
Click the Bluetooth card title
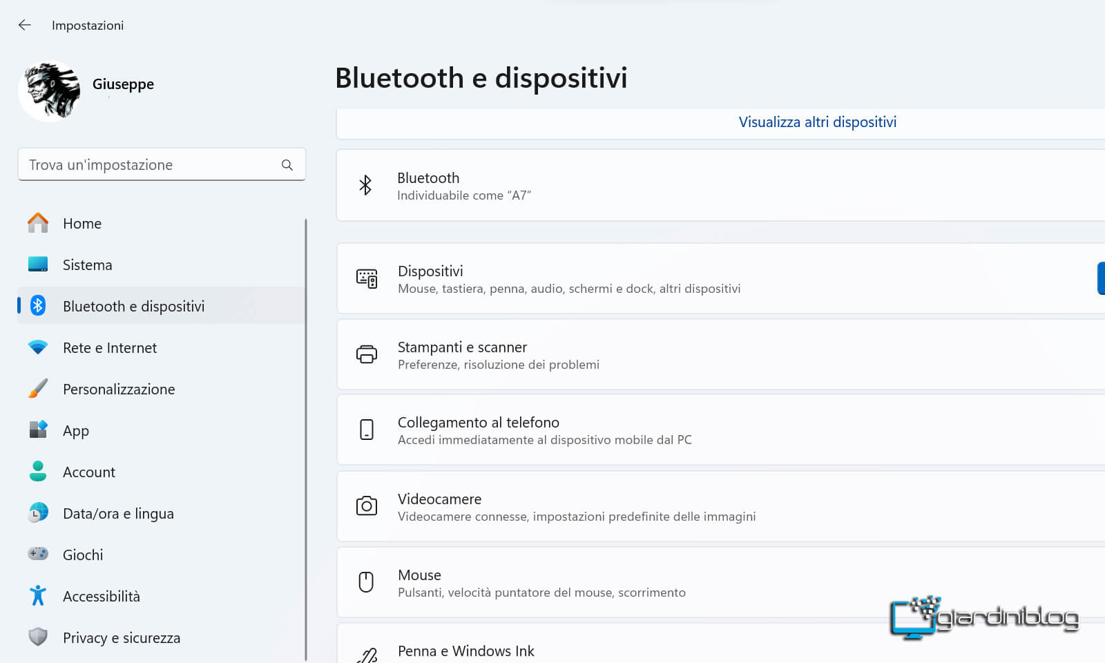428,177
